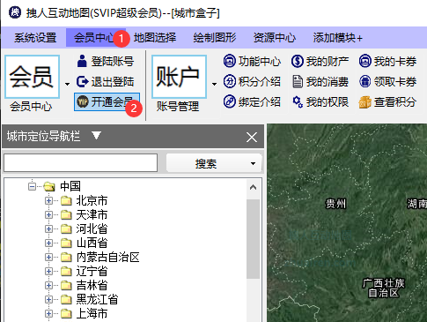Open the 系统设置 menu tab
Screen dimensions: 427x322
point(35,38)
